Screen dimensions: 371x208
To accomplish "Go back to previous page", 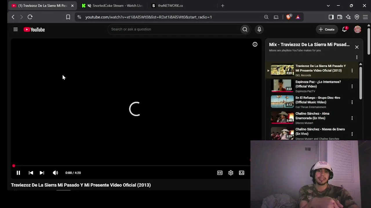I will [13, 17].
